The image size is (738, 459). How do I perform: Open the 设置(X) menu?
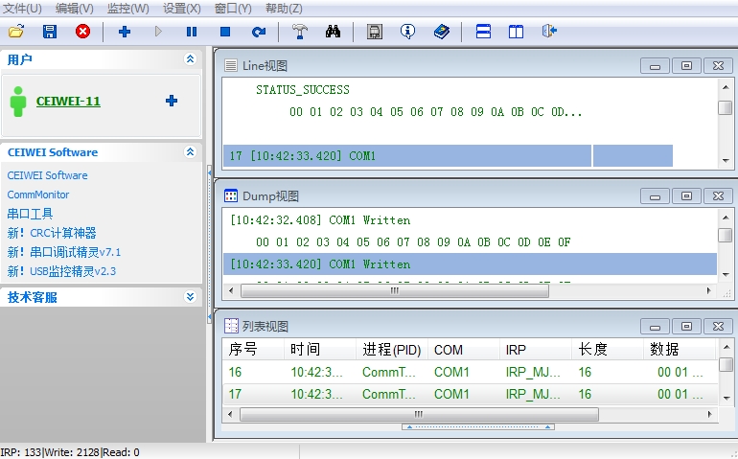pyautogui.click(x=181, y=8)
